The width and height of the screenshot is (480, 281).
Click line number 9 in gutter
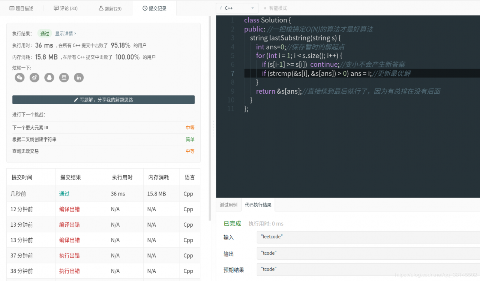[232, 91]
